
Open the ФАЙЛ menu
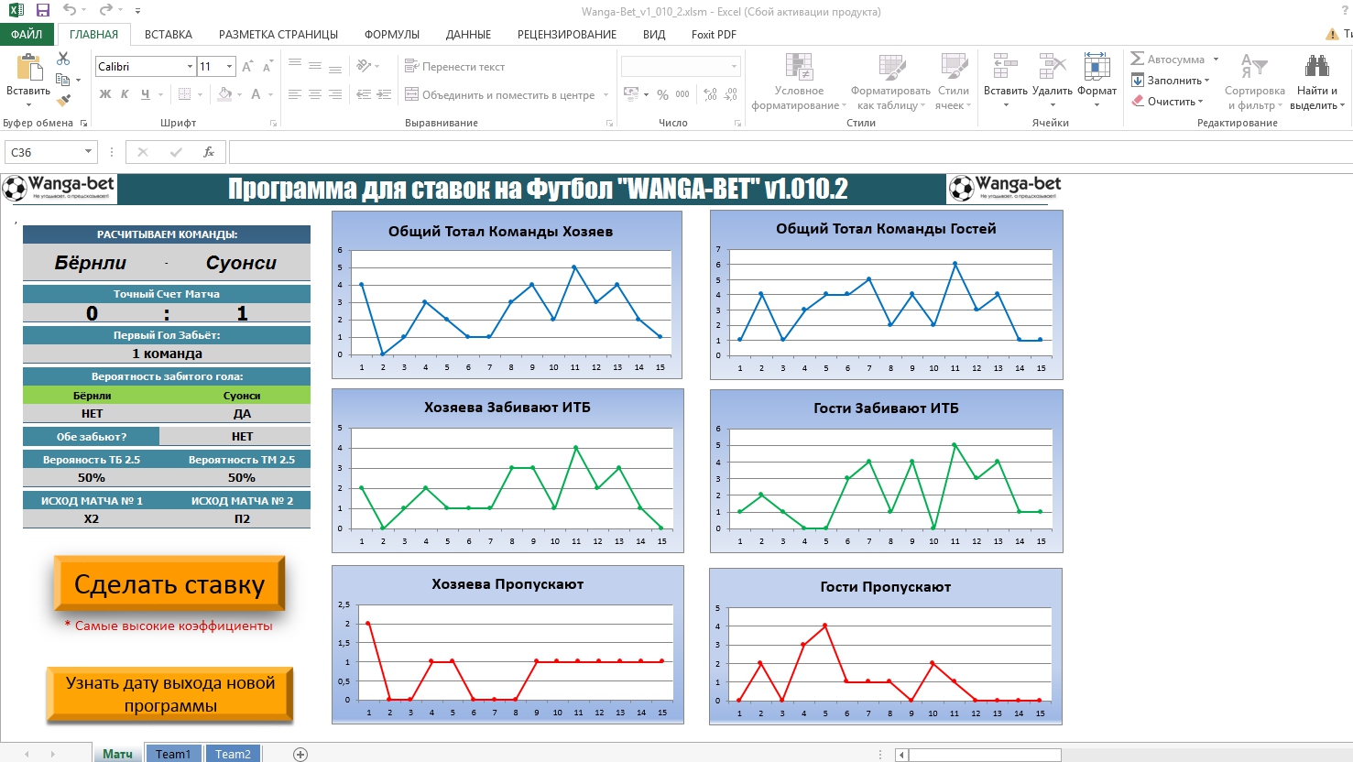(27, 35)
